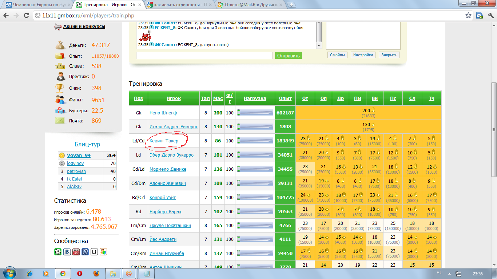Viewport: 497px width, 279px height.
Task: Launch Opera from the Windows taskbar
Action: click(79, 274)
